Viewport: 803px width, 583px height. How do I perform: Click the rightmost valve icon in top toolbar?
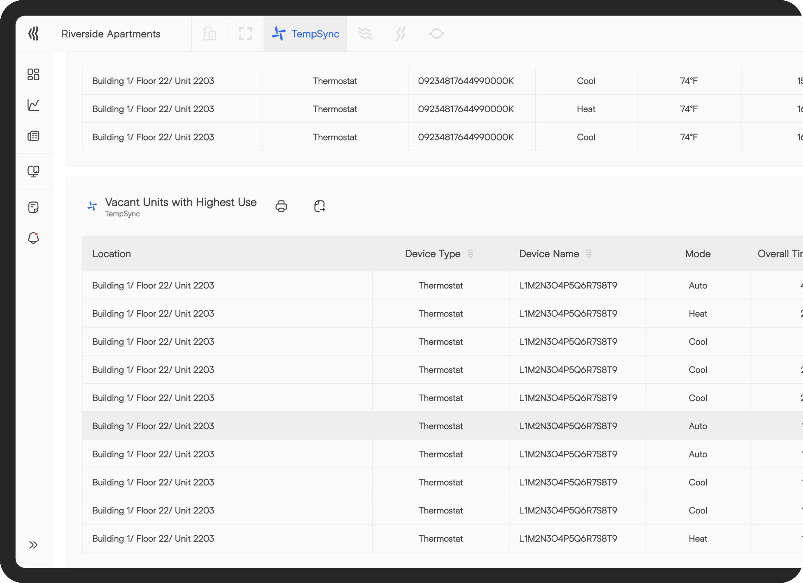coord(436,33)
